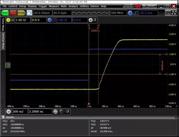Click the horizontal H button
The height and width of the screenshot is (137, 179).
9,112
